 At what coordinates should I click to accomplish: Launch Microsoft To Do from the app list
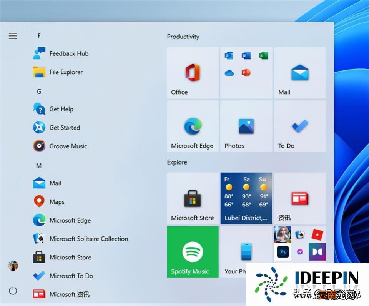pos(63,276)
